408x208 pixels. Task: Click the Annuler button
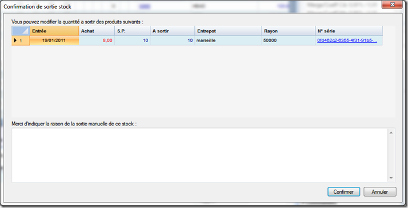(x=379, y=192)
